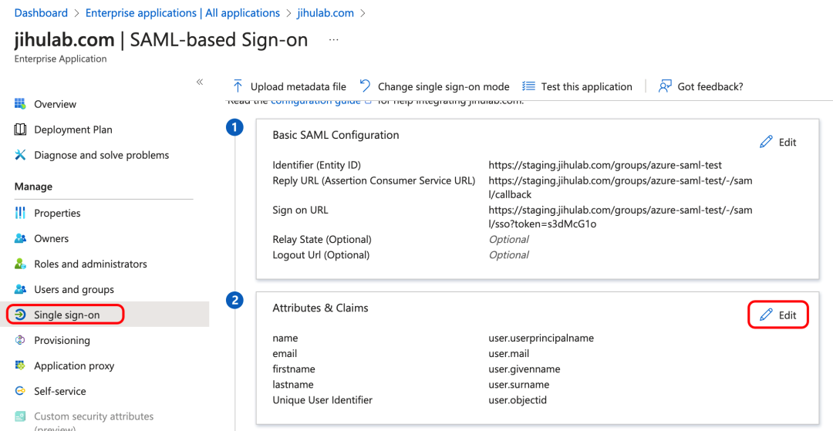Image resolution: width=833 pixels, height=431 pixels.
Task: Open Got feedback? option
Action: click(710, 86)
